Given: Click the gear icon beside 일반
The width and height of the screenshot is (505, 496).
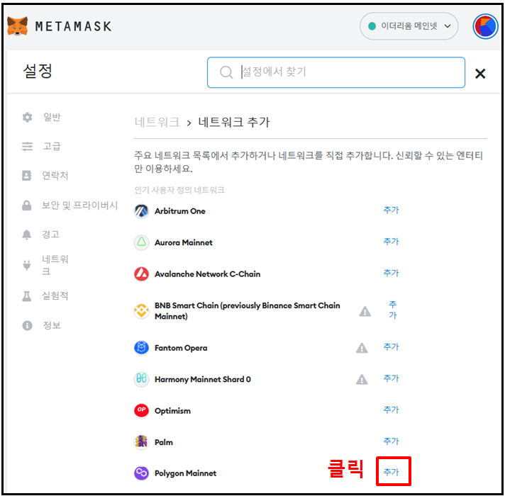Looking at the screenshot, I should point(27,117).
